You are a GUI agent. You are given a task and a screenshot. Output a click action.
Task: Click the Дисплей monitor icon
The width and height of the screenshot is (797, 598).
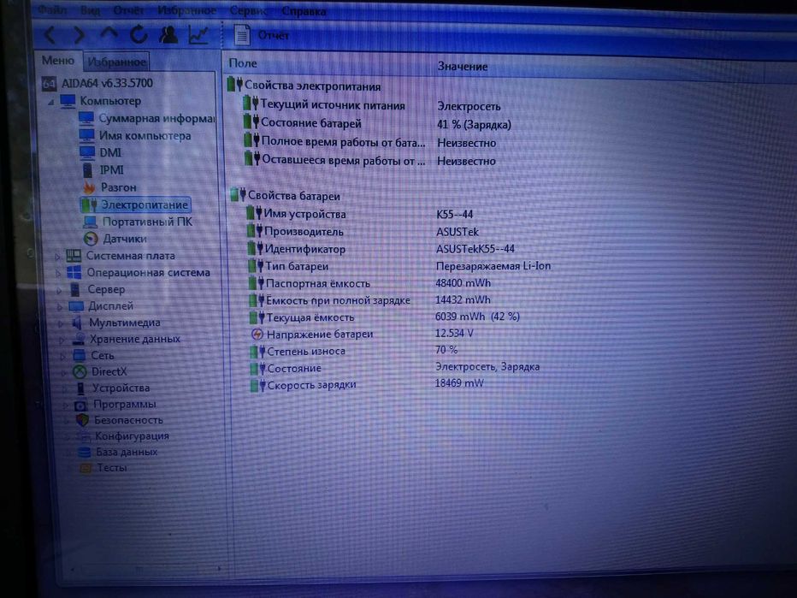click(x=76, y=306)
